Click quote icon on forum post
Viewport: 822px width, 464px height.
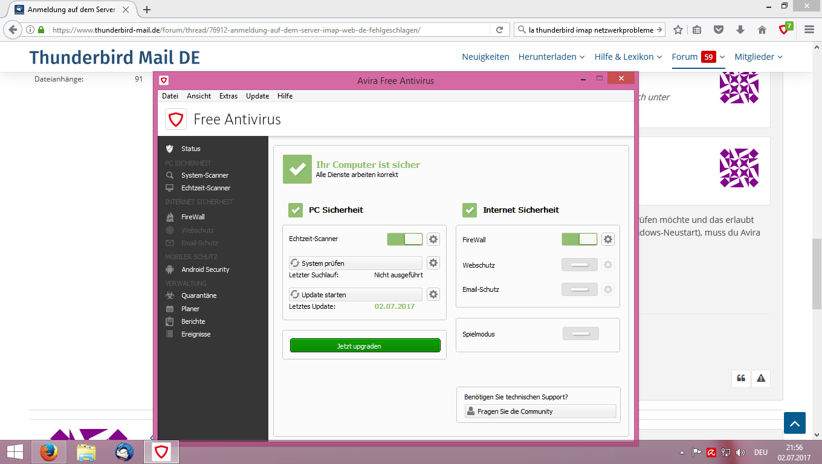pos(741,378)
